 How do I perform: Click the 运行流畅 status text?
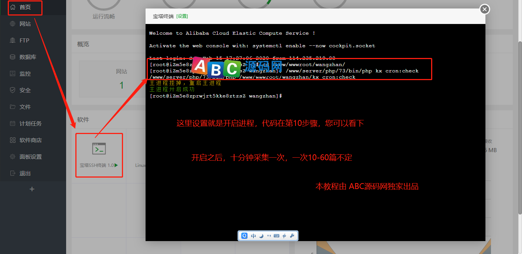(x=104, y=16)
